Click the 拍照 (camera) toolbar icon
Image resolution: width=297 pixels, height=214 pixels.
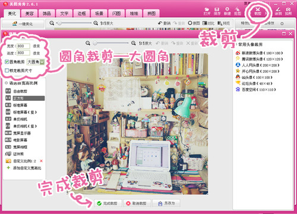(289, 11)
